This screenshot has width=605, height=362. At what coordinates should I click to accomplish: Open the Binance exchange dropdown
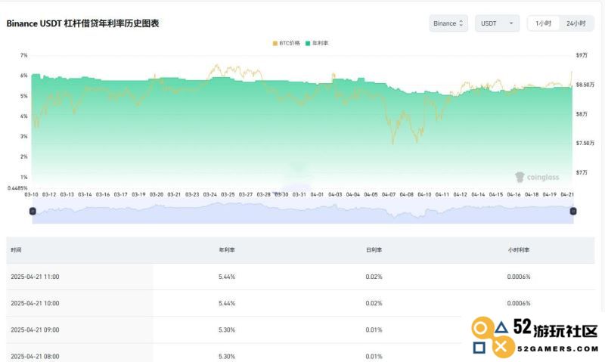click(x=448, y=23)
